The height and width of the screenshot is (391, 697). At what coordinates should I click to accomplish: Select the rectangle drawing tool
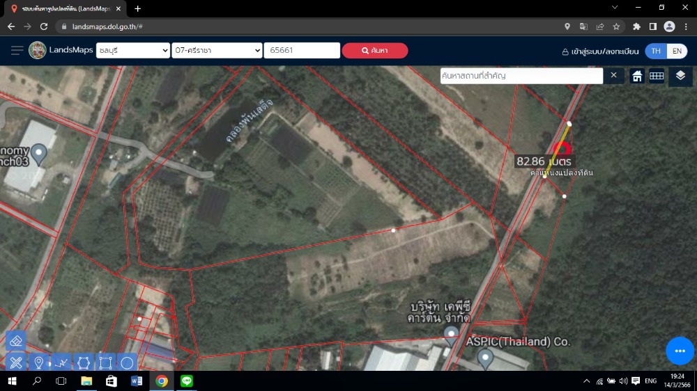[x=105, y=362]
